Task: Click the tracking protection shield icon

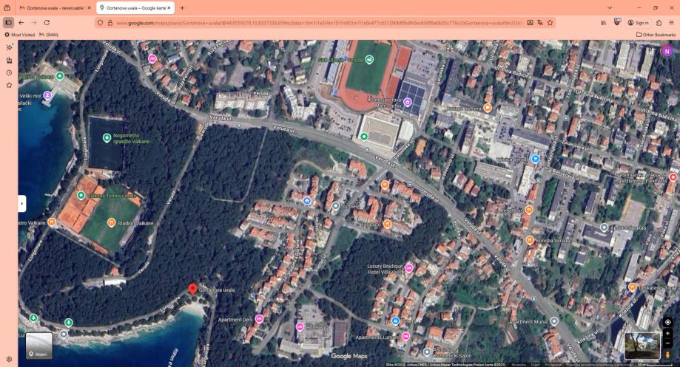Action: 101,22
